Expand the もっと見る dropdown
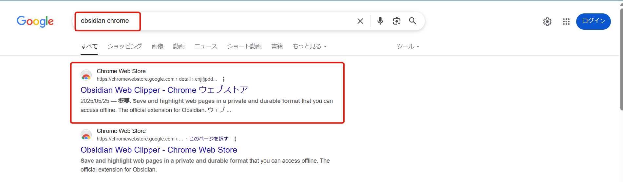This screenshot has width=623, height=182. (x=310, y=46)
